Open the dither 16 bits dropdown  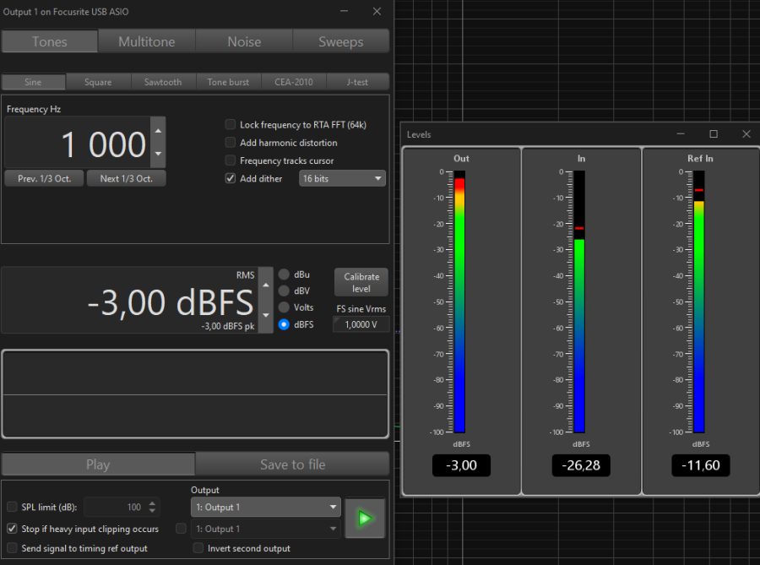coord(342,178)
